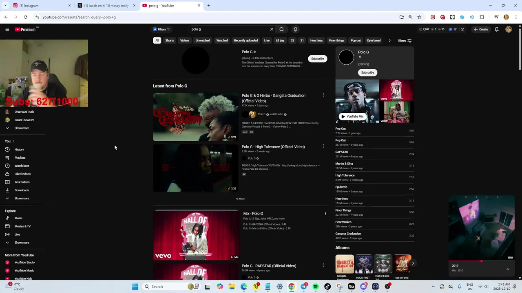Open Telegram from the taskbar
The height and width of the screenshot is (293, 522).
304,286
